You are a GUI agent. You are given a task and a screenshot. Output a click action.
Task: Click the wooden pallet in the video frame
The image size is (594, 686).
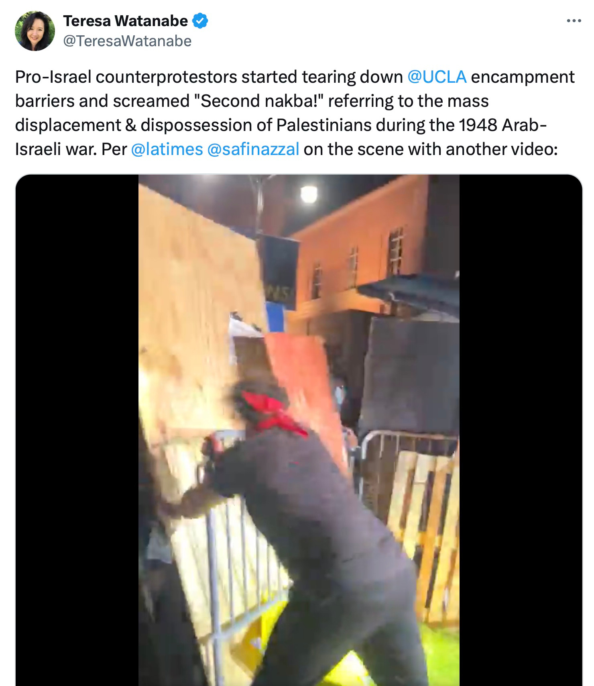(x=425, y=534)
